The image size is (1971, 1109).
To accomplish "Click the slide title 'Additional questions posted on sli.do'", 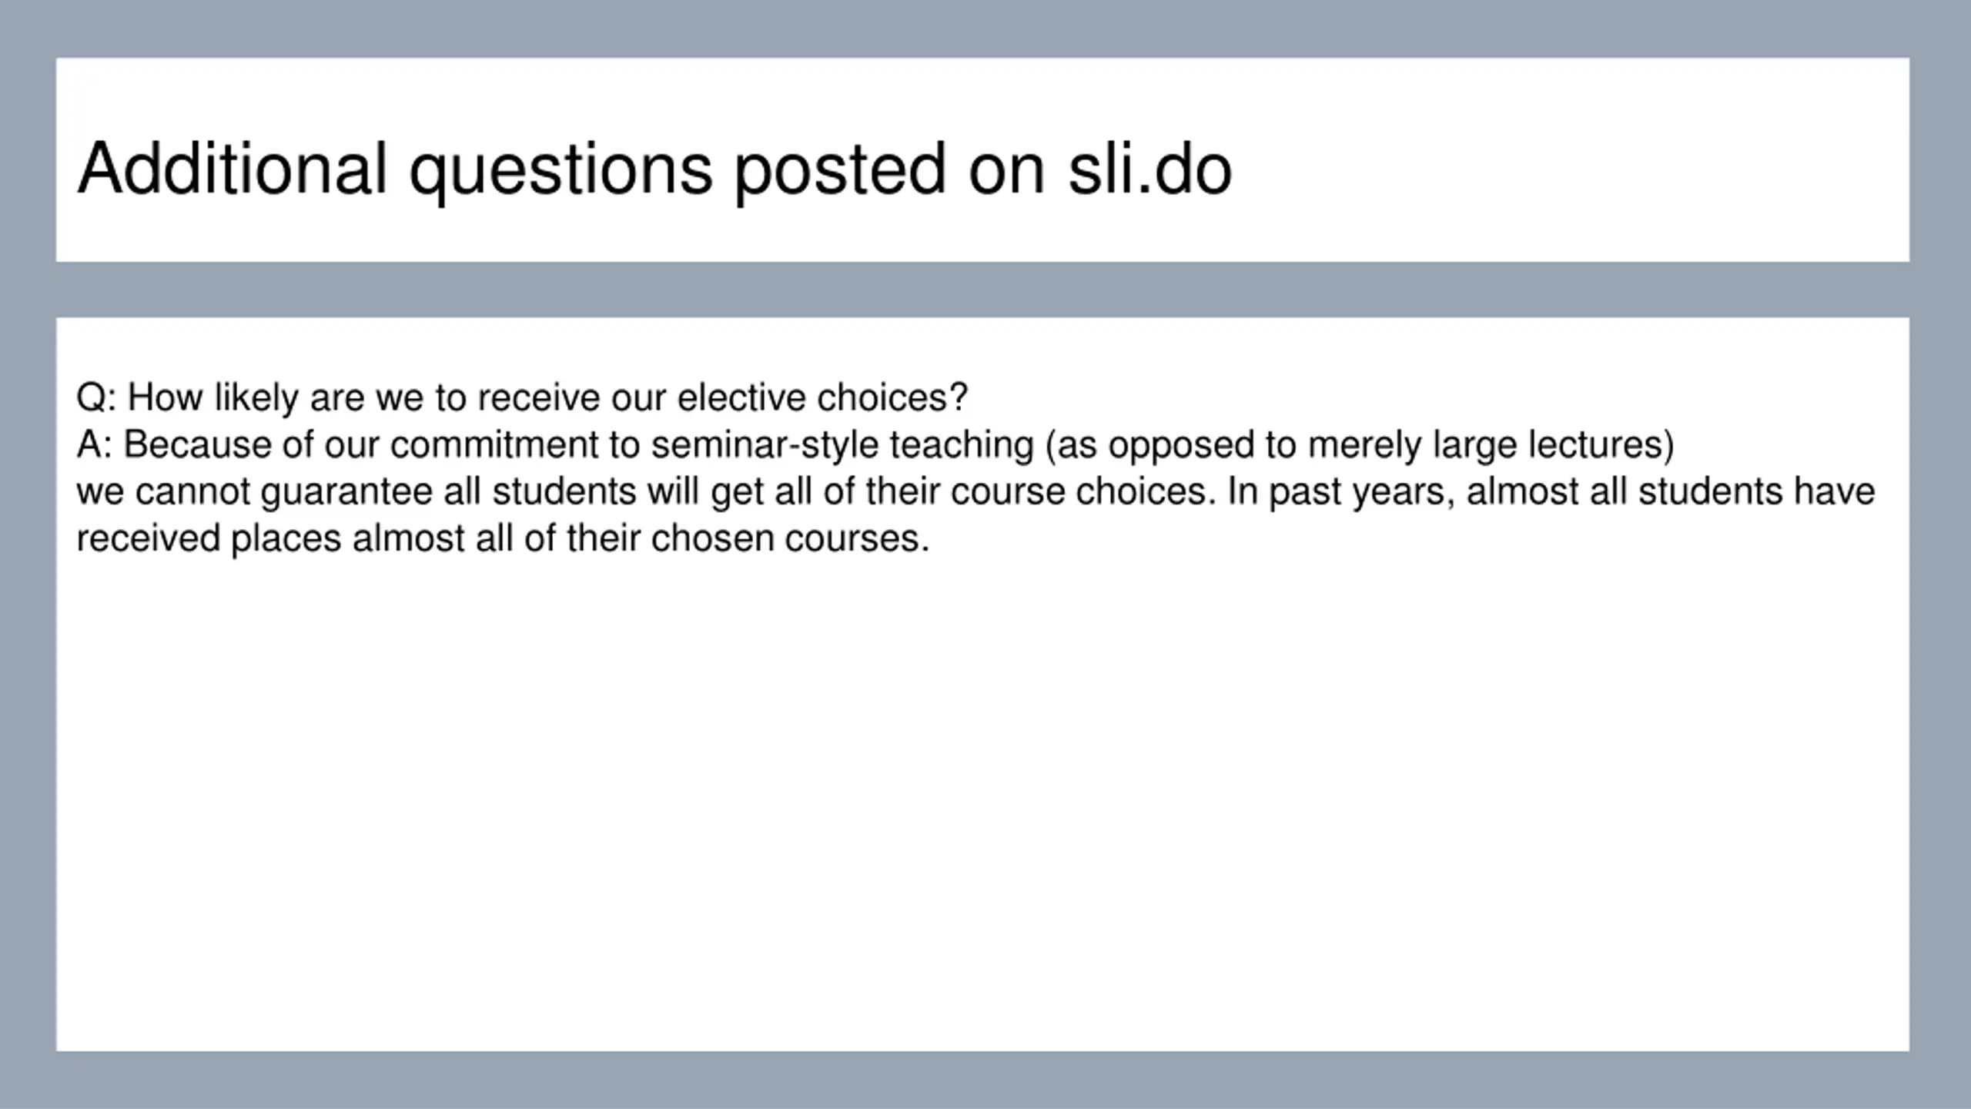I will 654,171.
